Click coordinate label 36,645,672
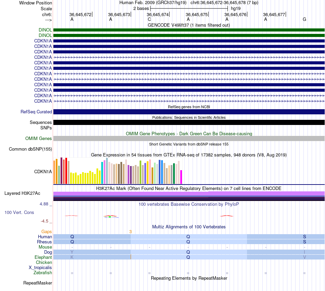 [x=80, y=14]
